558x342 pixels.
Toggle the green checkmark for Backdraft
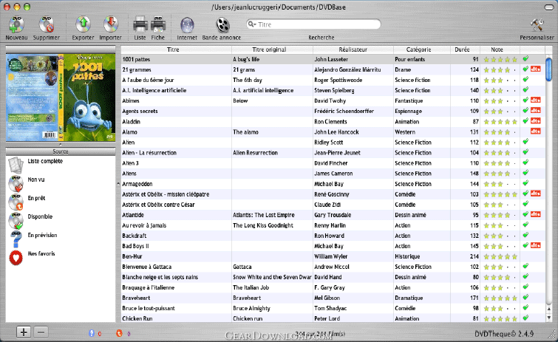pos(525,235)
